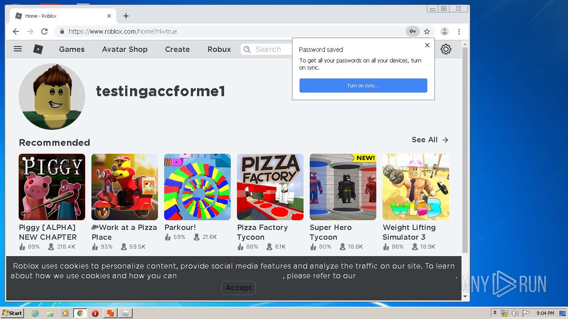Click the Pizza Factory Tycoon title
Image resolution: width=568 pixels, height=319 pixels.
tap(262, 232)
